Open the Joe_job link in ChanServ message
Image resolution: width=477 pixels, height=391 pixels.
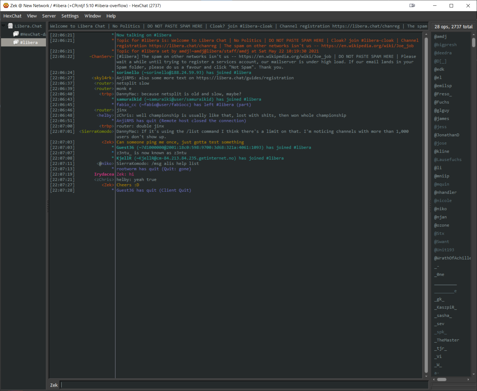pos(285,57)
